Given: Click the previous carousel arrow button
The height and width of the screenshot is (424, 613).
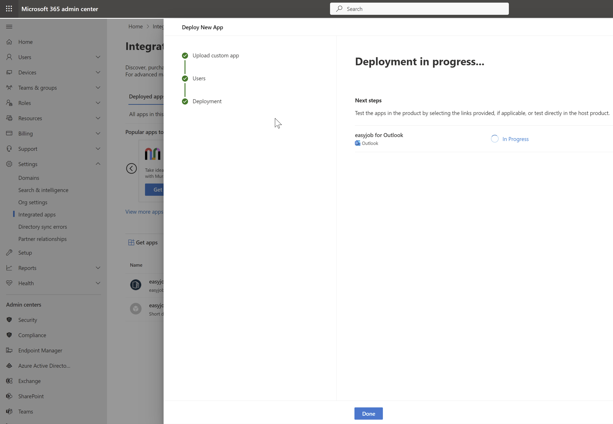Looking at the screenshot, I should click(131, 168).
